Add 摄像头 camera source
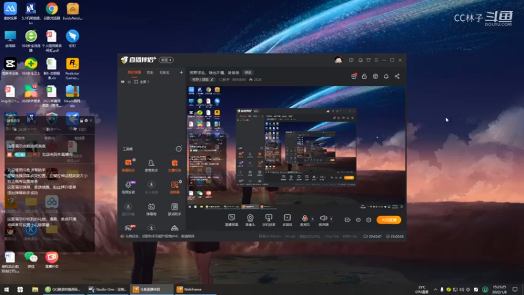The image size is (524, 295). point(250,220)
